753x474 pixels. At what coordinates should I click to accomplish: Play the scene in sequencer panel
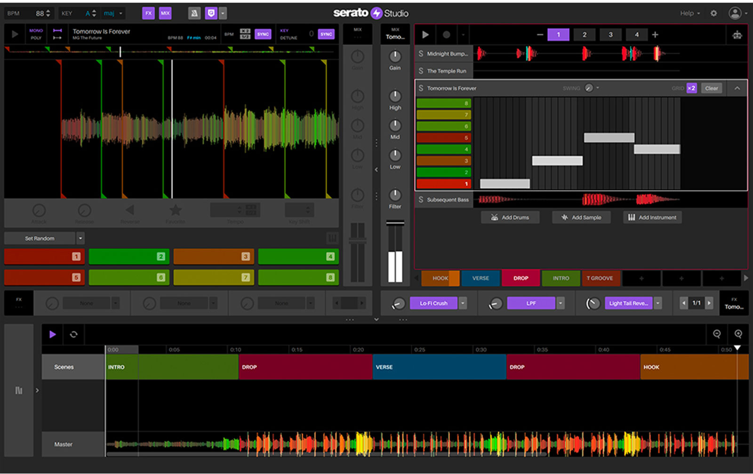coord(425,34)
